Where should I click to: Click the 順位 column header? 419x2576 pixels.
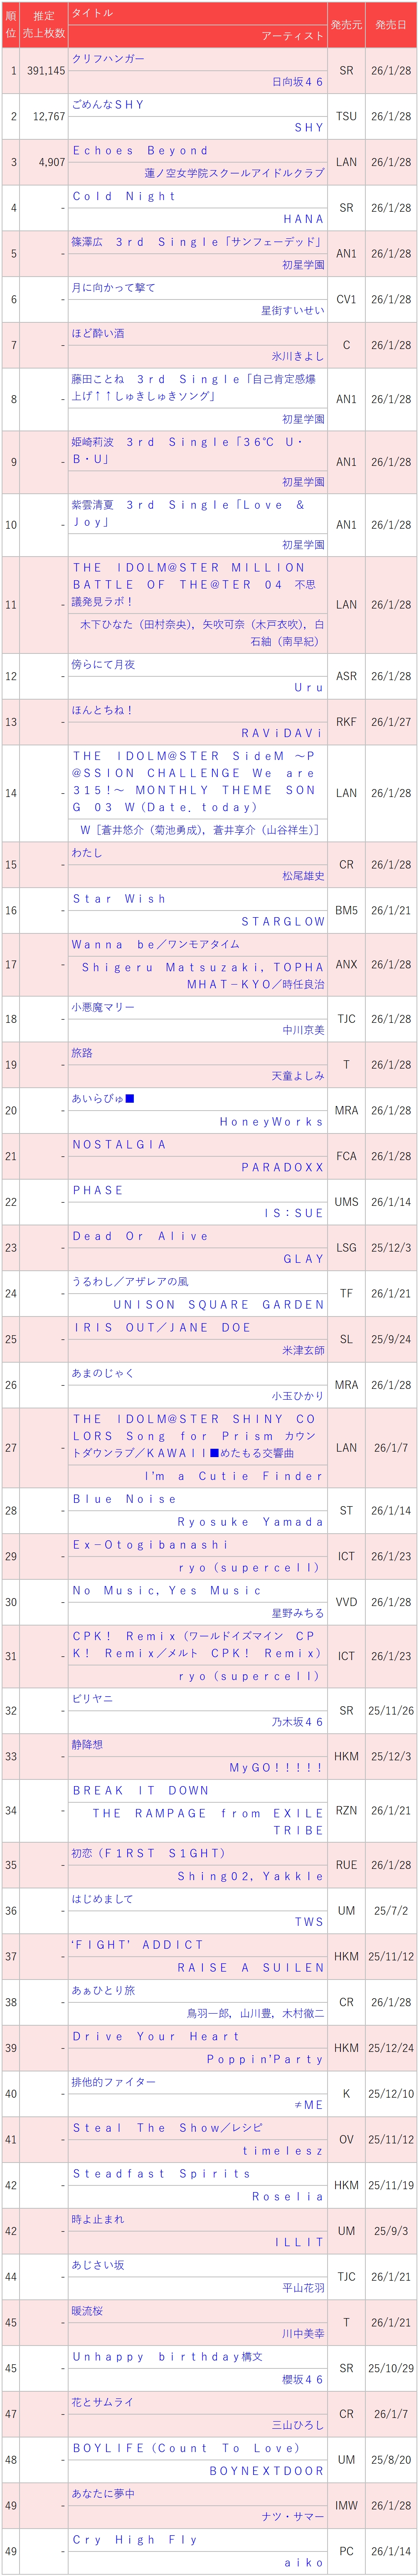pos(11,24)
